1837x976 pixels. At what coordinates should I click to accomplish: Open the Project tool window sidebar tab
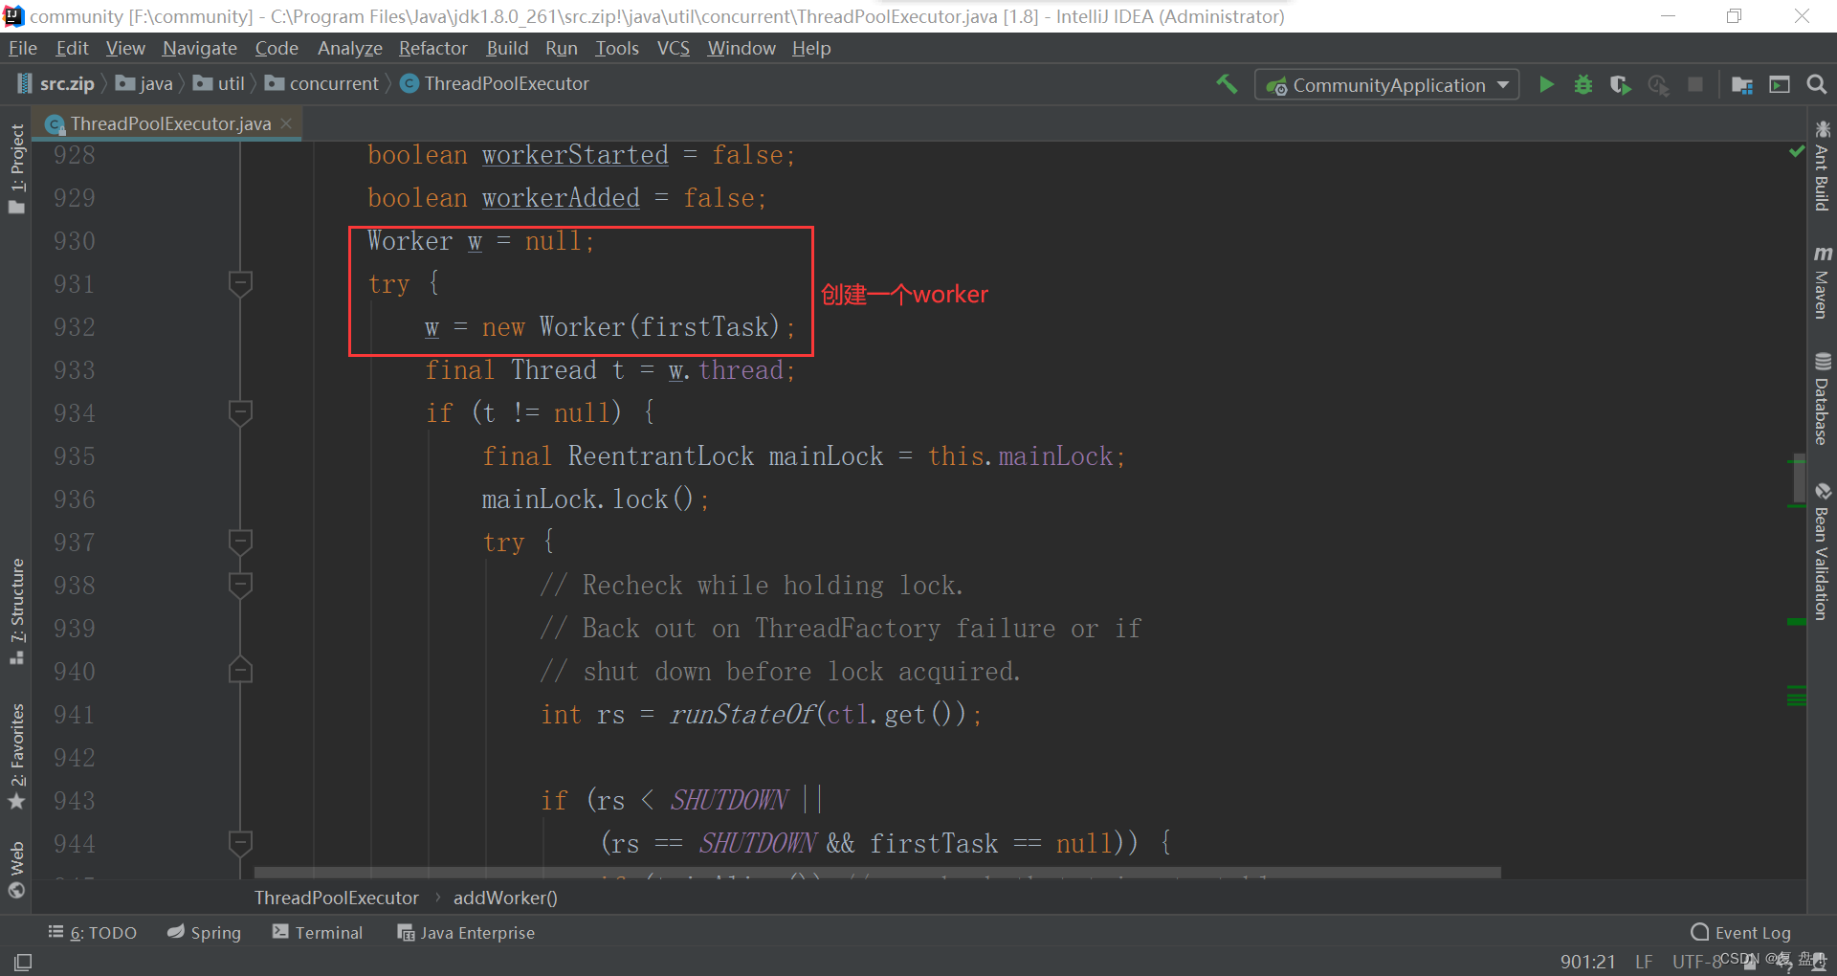pos(16,169)
